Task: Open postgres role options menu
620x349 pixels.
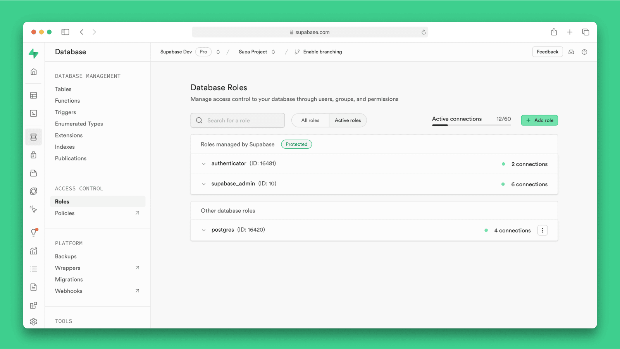Action: [x=542, y=230]
